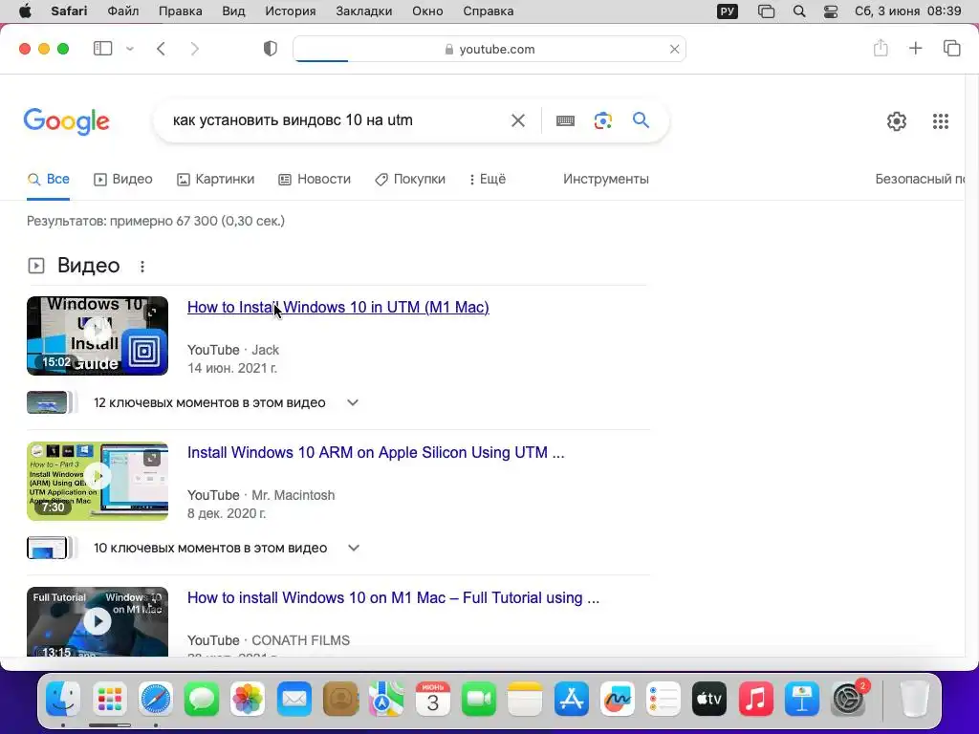The image size is (979, 734).
Task: Play the Mr. Macintosh video thumbnail
Action: tap(98, 482)
